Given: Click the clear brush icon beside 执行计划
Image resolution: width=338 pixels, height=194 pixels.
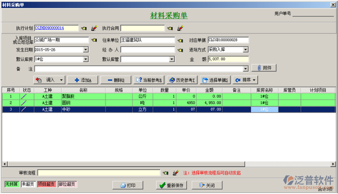Looking at the screenshot, I should tap(94, 28).
